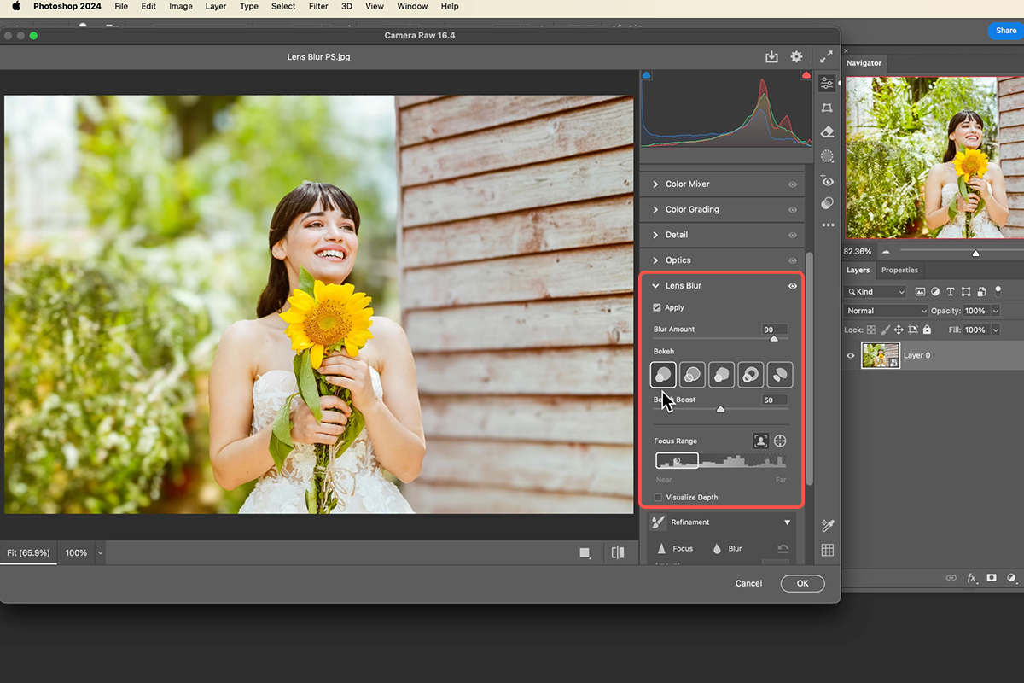Click the OK button to apply Lens Blur

point(802,583)
